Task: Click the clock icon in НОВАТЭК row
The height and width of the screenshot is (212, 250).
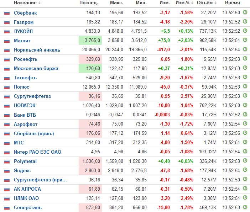Action: point(245,105)
